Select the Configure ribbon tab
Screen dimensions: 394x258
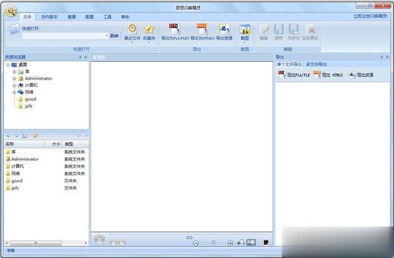tap(89, 17)
